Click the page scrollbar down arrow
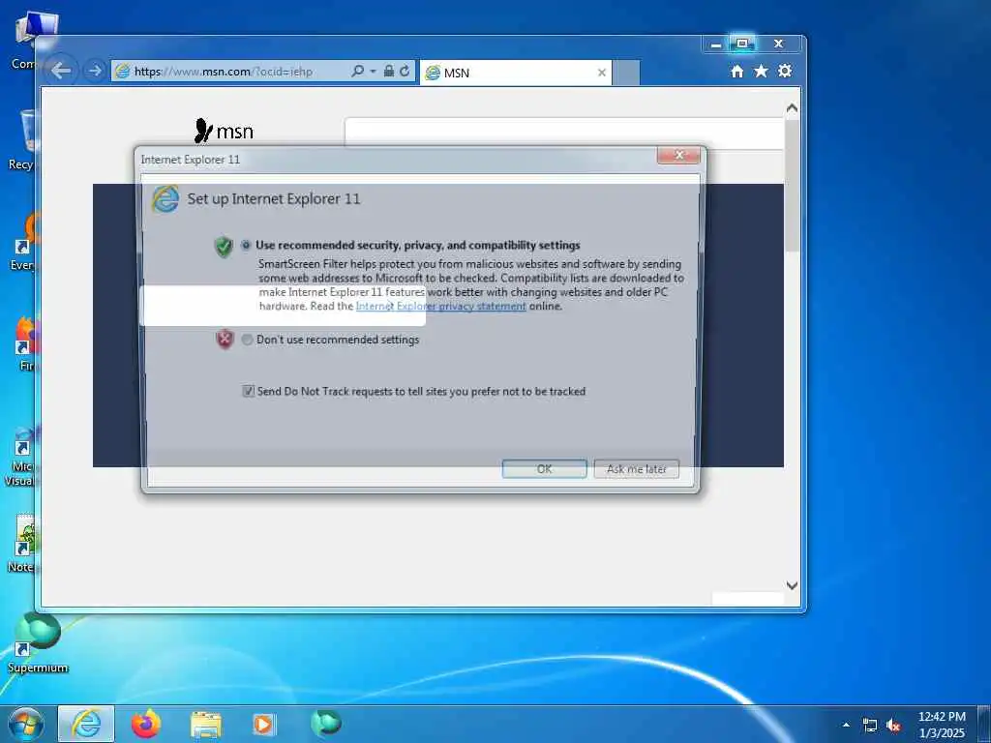The image size is (991, 743). pyautogui.click(x=792, y=585)
